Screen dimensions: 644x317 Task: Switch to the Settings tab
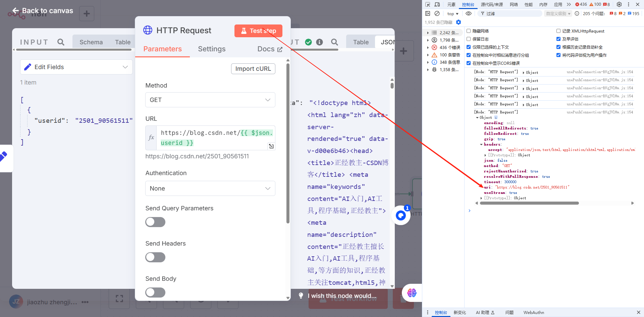(212, 49)
